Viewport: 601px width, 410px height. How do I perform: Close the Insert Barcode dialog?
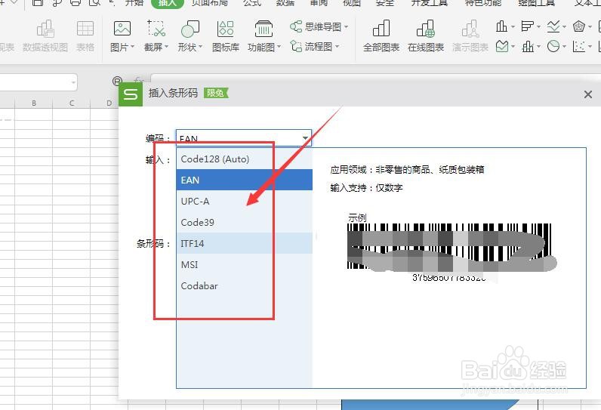coord(588,94)
